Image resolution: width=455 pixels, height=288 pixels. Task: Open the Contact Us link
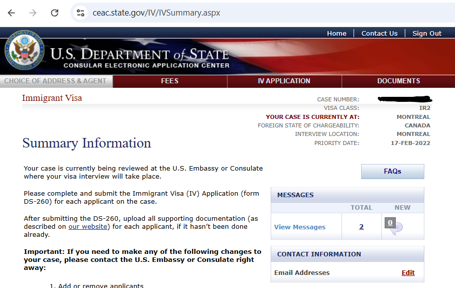tap(379, 33)
